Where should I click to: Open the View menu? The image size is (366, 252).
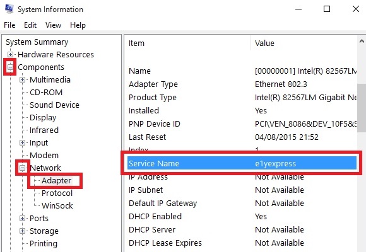tap(53, 25)
